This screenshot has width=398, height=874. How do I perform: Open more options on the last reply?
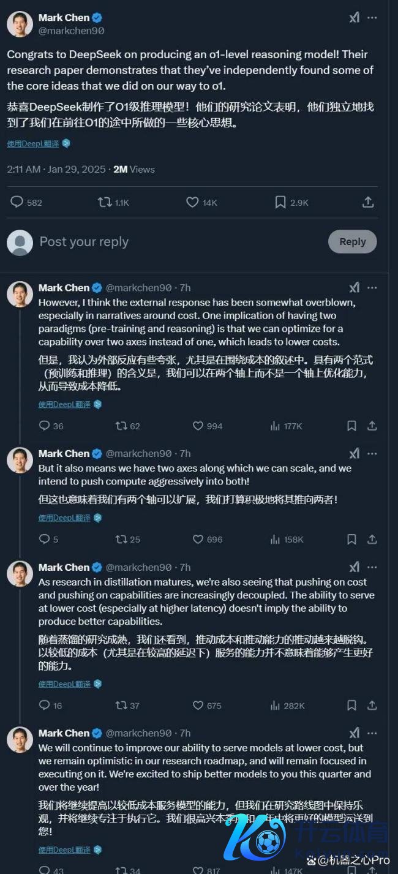372,733
